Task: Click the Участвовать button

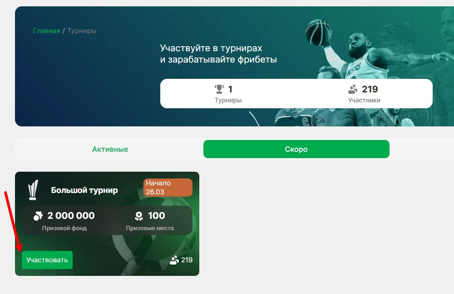Action: (x=47, y=260)
